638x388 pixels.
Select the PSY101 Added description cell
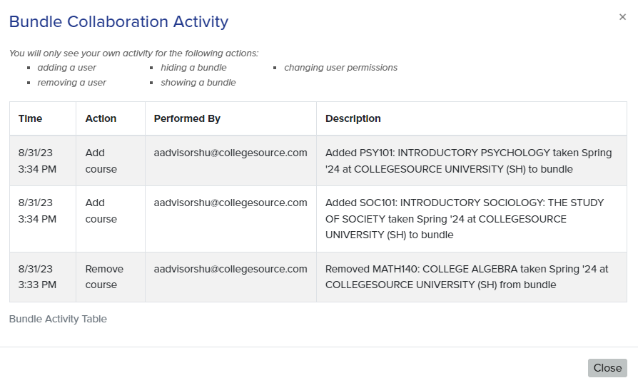[x=472, y=160]
